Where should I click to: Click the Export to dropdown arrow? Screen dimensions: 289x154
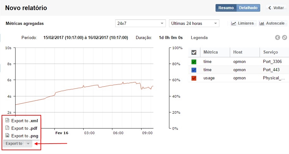click(x=28, y=144)
